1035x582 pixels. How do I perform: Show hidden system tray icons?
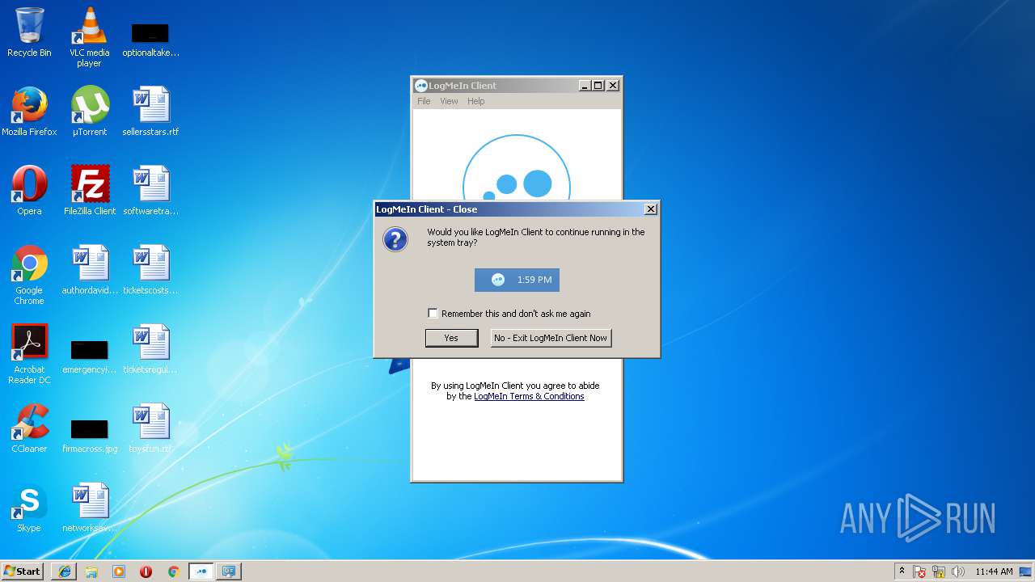coord(902,571)
